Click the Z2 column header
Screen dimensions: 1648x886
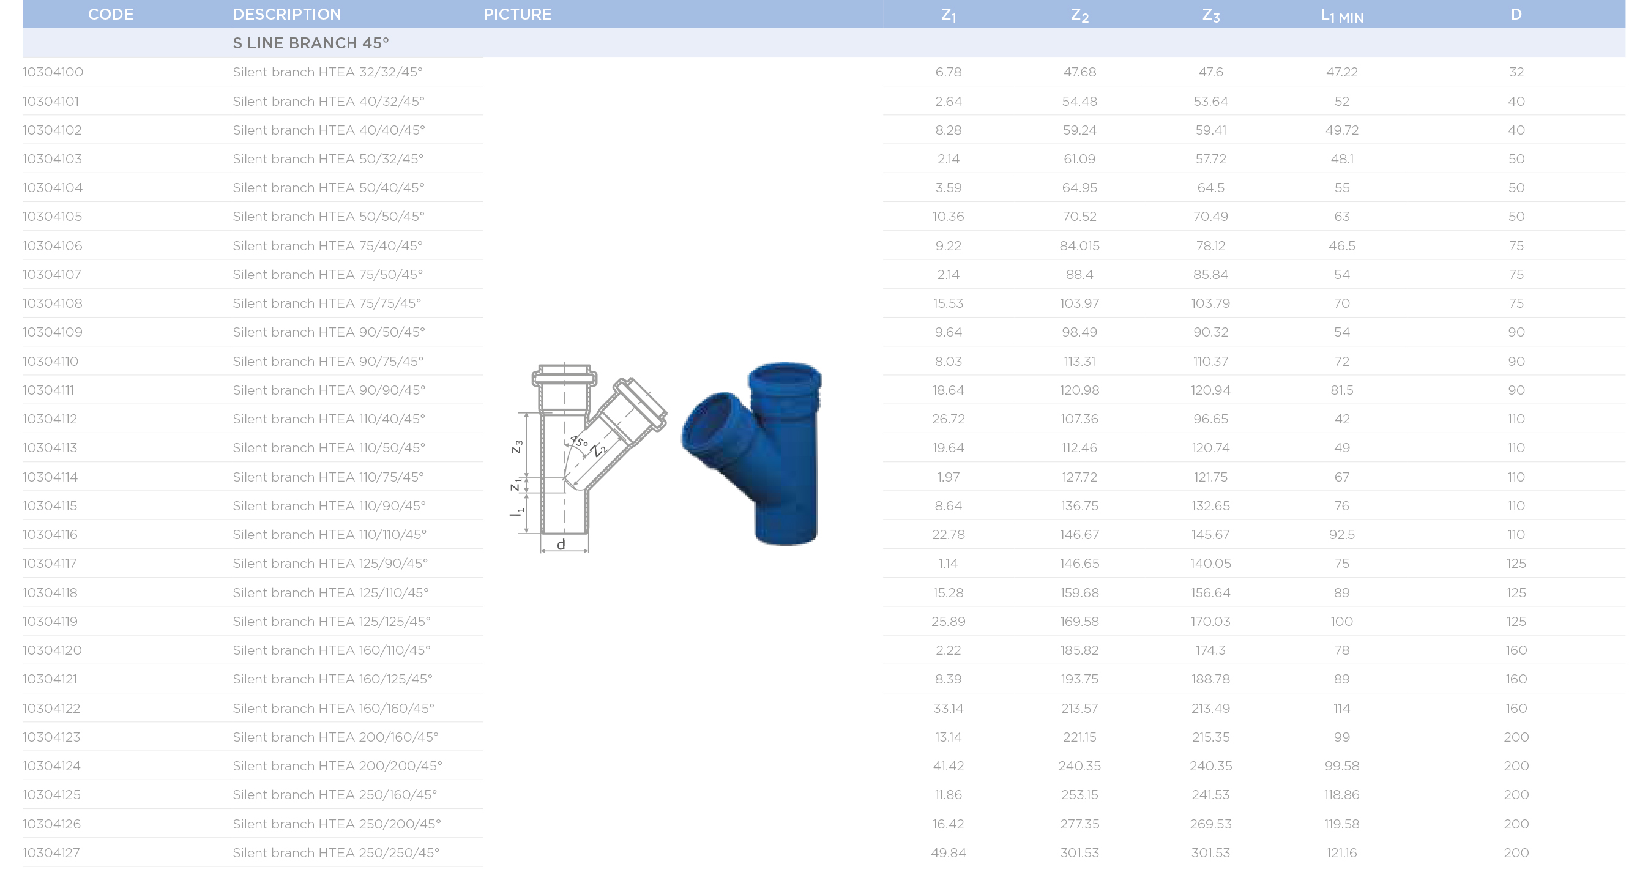click(x=1079, y=15)
